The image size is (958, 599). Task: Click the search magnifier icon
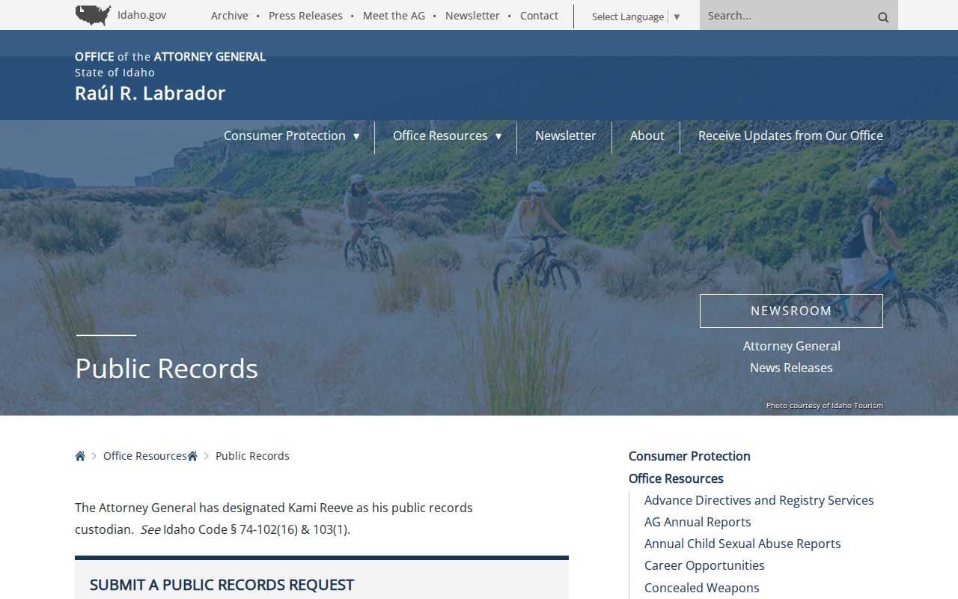(883, 16)
